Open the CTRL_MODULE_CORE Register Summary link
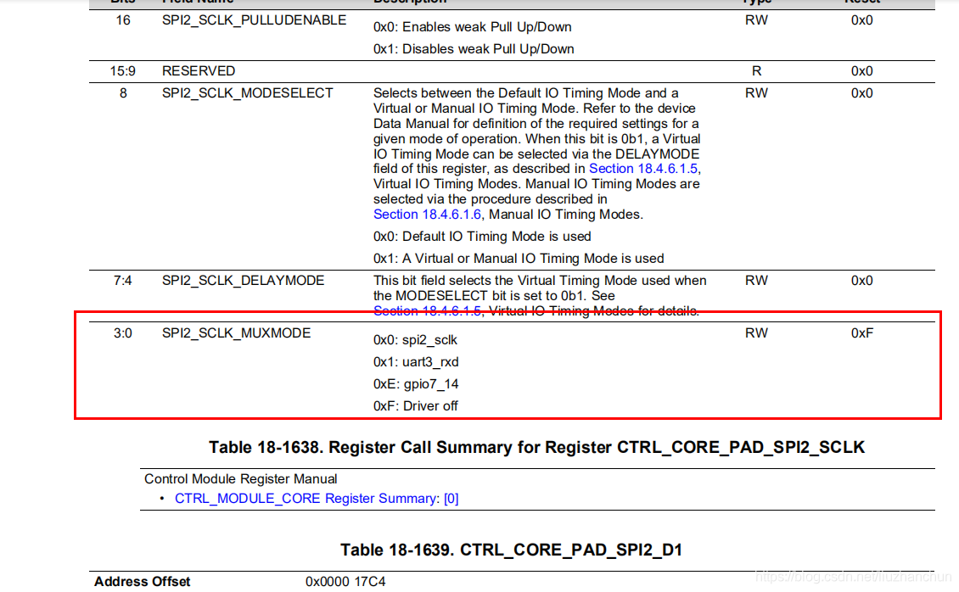 tap(317, 499)
